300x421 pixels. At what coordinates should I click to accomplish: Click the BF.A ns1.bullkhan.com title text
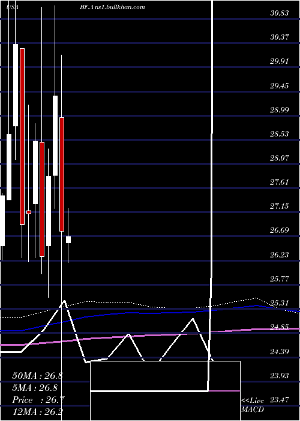(112, 7)
